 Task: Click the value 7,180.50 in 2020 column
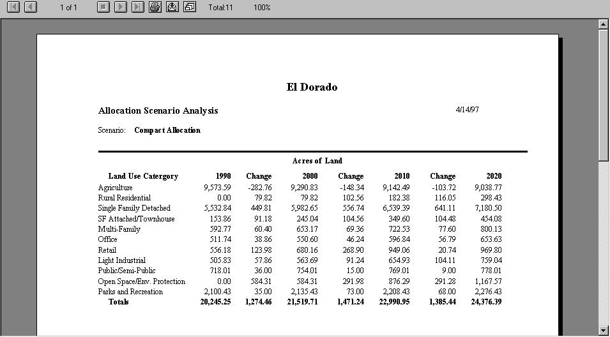point(488,208)
